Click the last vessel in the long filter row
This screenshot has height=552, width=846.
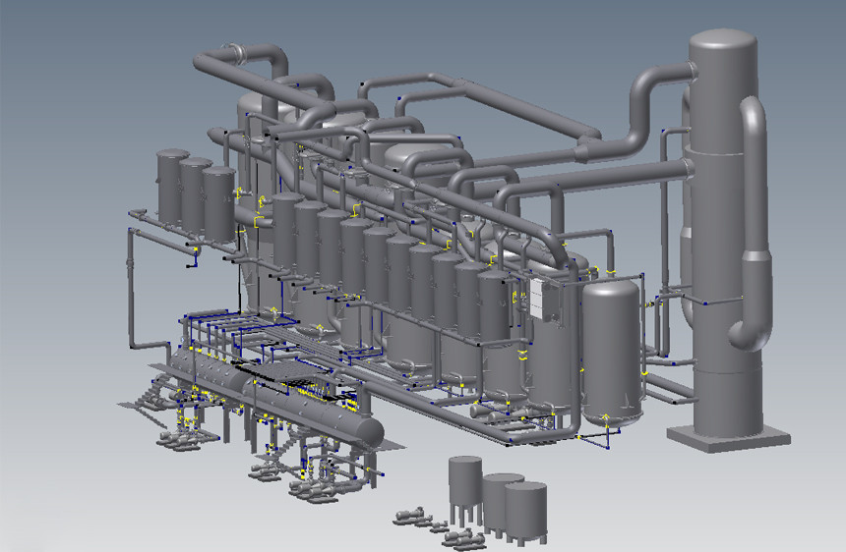[496, 304]
